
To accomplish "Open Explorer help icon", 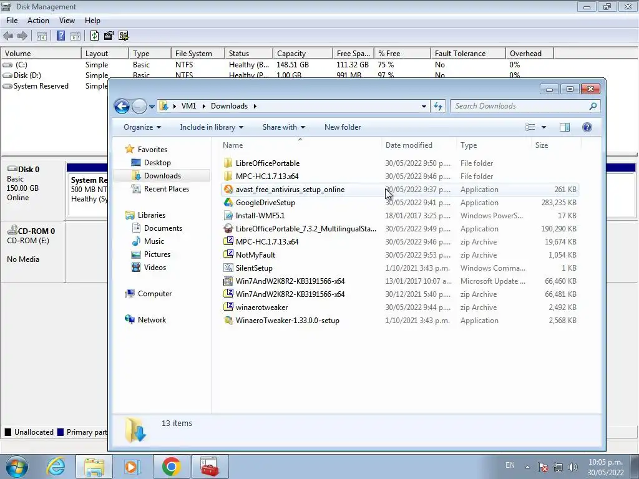I will pyautogui.click(x=587, y=127).
